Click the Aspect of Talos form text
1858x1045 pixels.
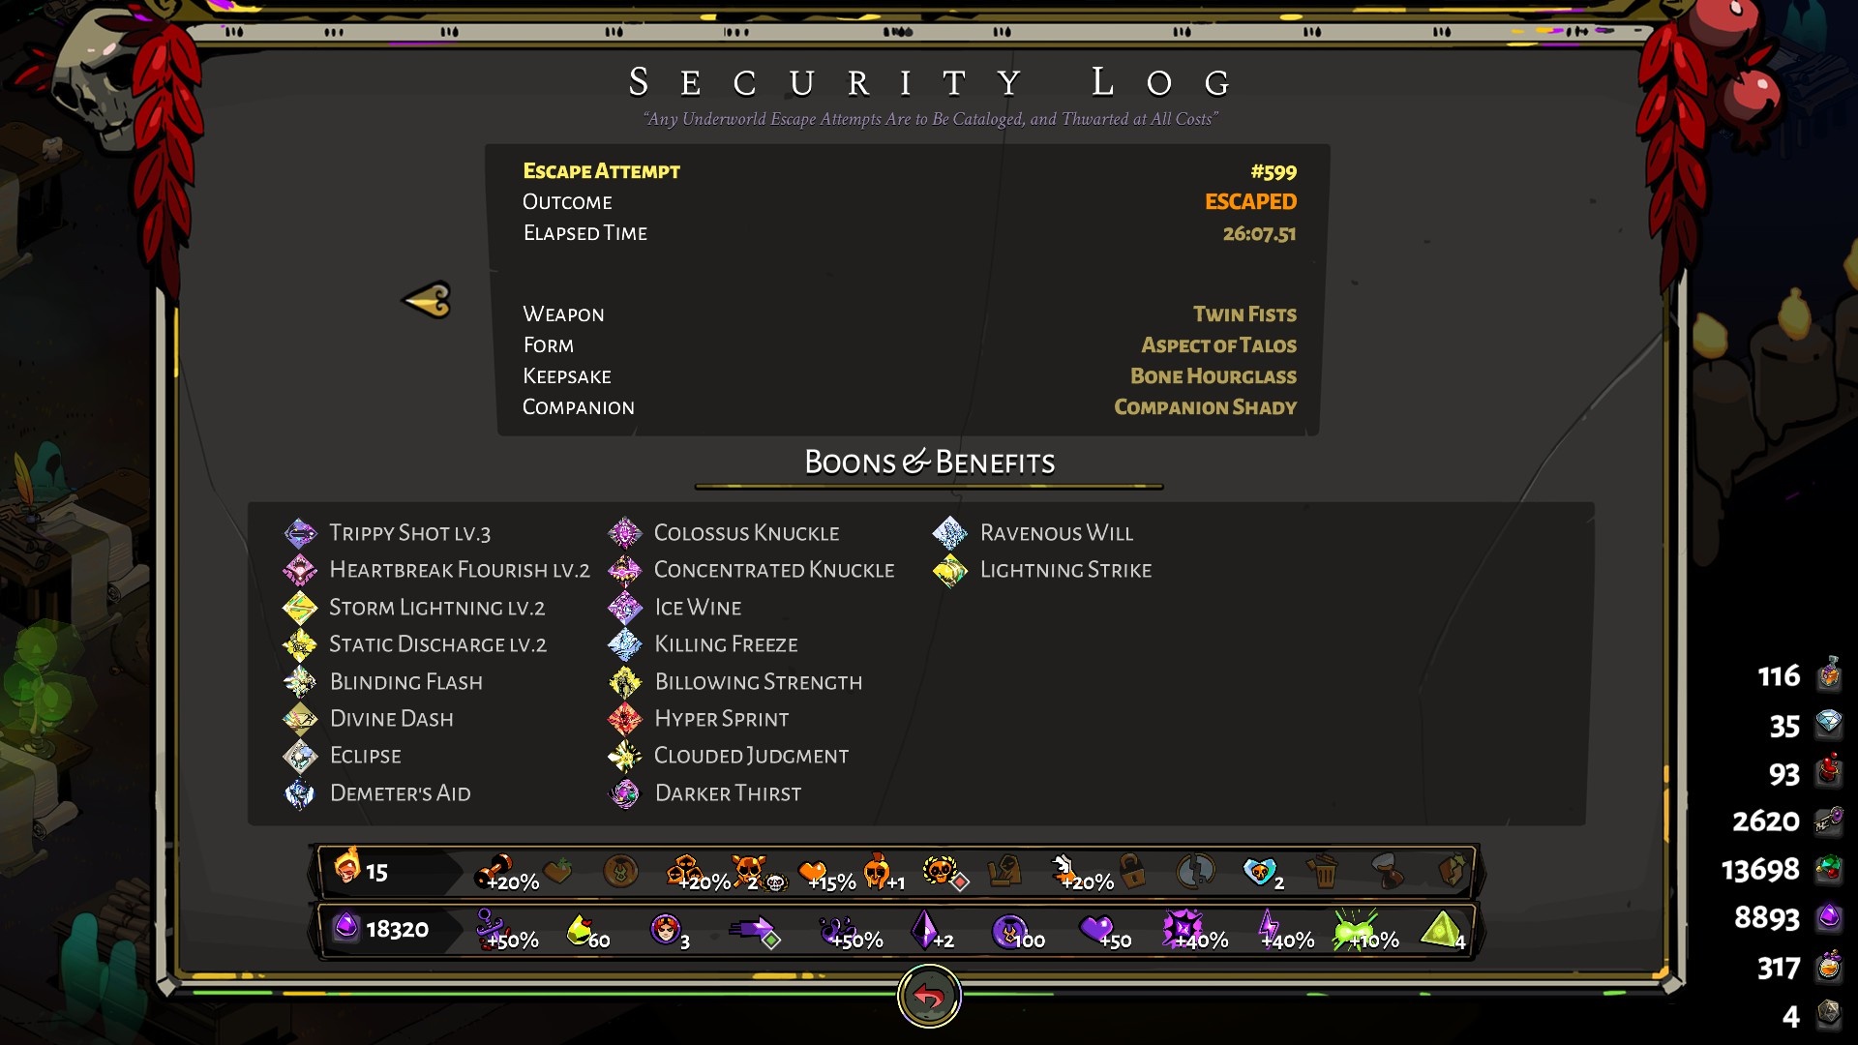pos(1219,345)
